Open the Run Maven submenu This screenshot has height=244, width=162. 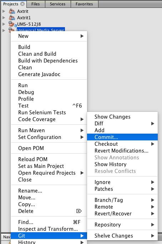pos(49,130)
